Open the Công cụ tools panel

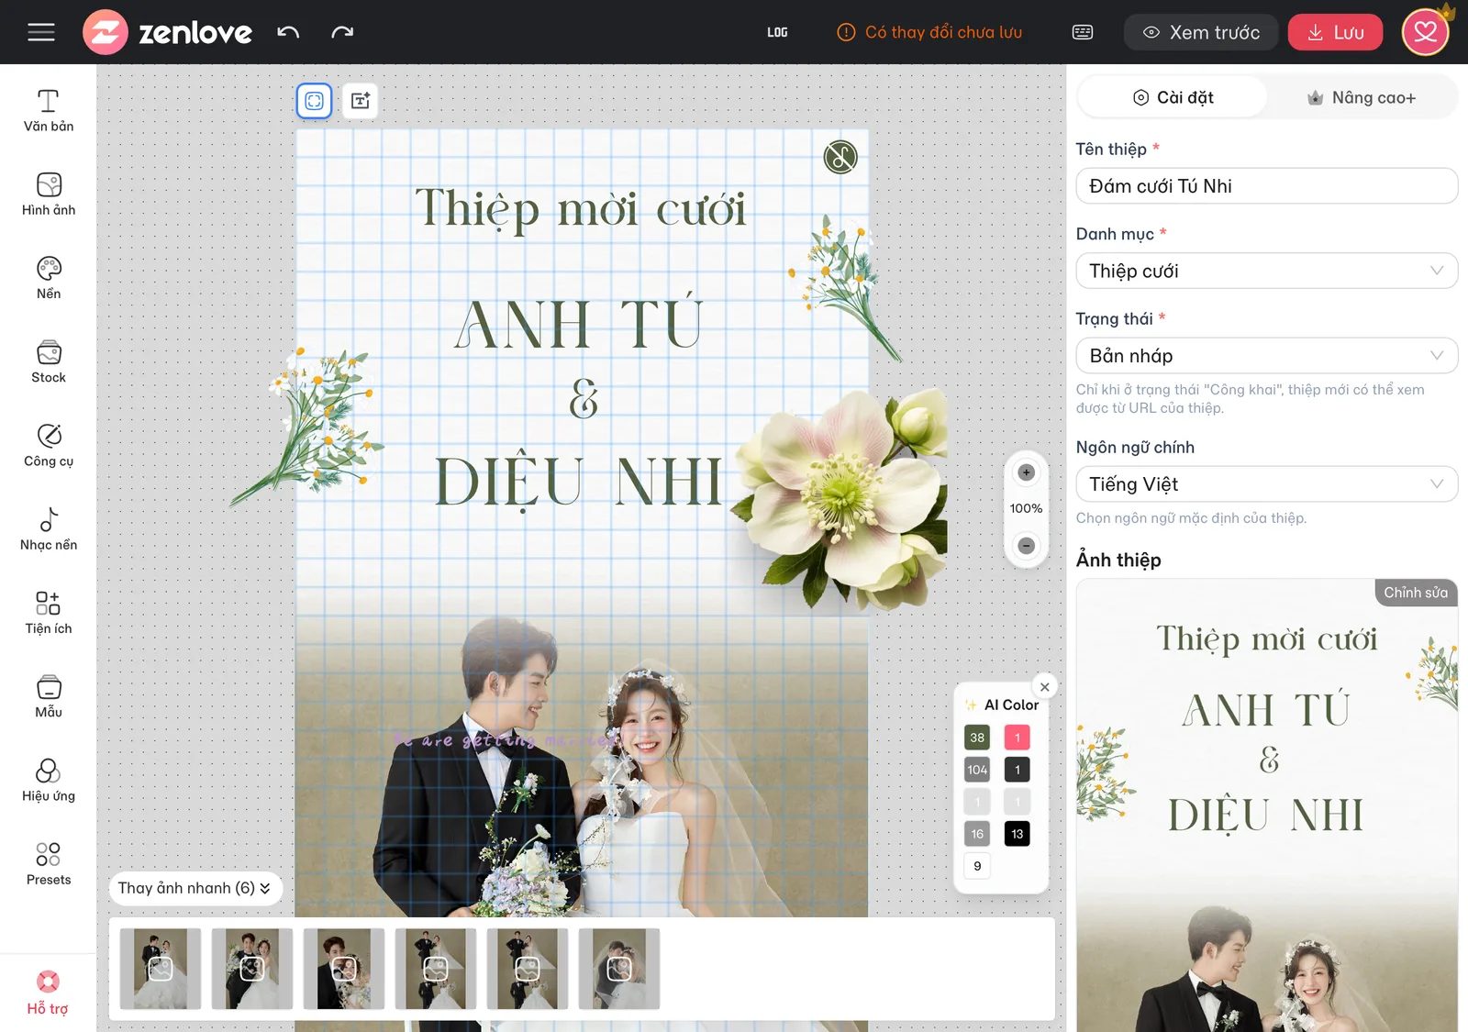tap(49, 445)
